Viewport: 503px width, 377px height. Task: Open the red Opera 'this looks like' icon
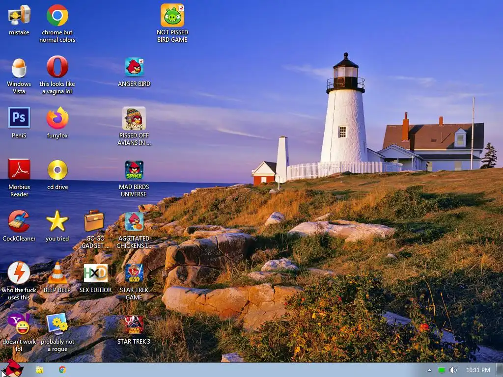(57, 67)
